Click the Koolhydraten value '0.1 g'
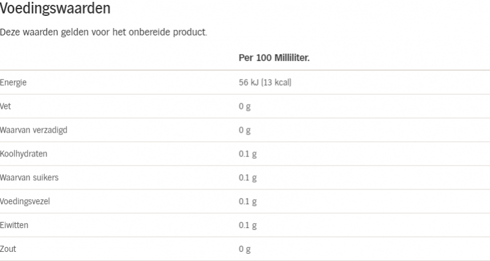This screenshot has height=261, width=490. pos(248,154)
